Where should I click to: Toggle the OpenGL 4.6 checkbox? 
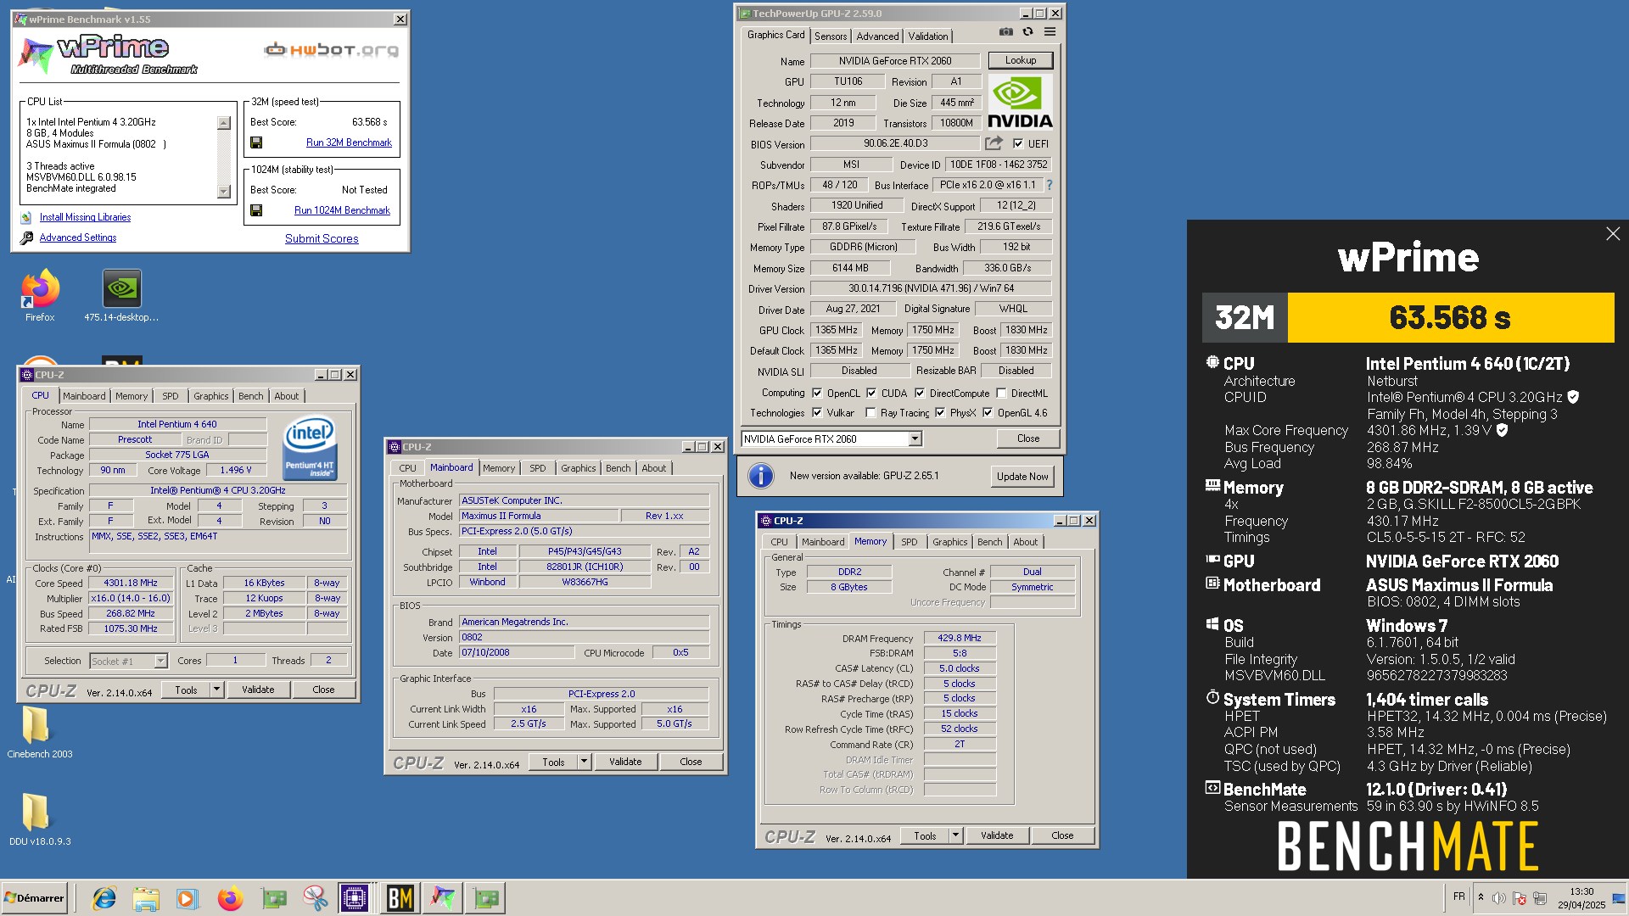click(x=988, y=413)
